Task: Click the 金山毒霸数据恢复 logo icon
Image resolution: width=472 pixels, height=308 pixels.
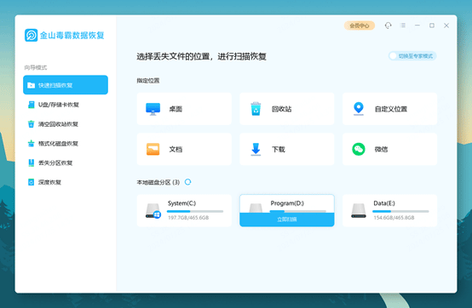Action: [31, 35]
